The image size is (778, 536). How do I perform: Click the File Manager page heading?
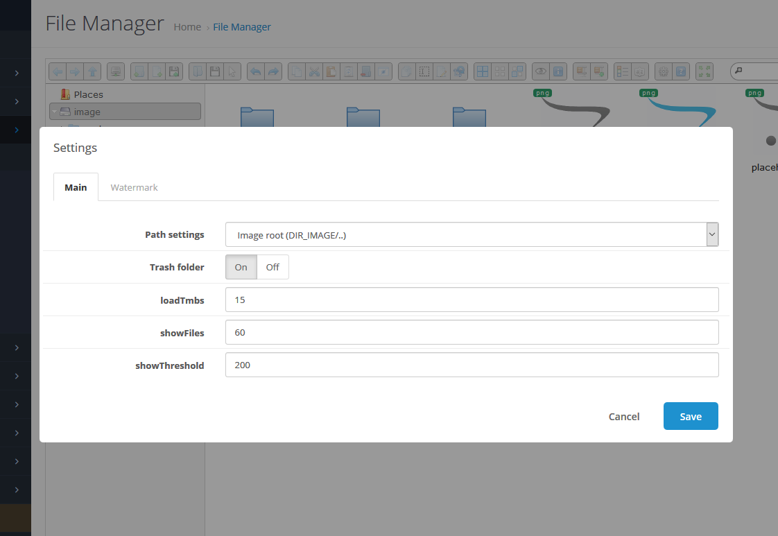tap(105, 24)
